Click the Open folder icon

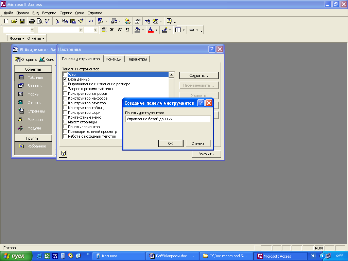click(14, 21)
